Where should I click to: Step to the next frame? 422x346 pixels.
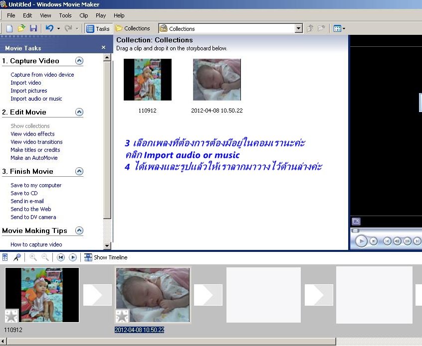(x=408, y=241)
